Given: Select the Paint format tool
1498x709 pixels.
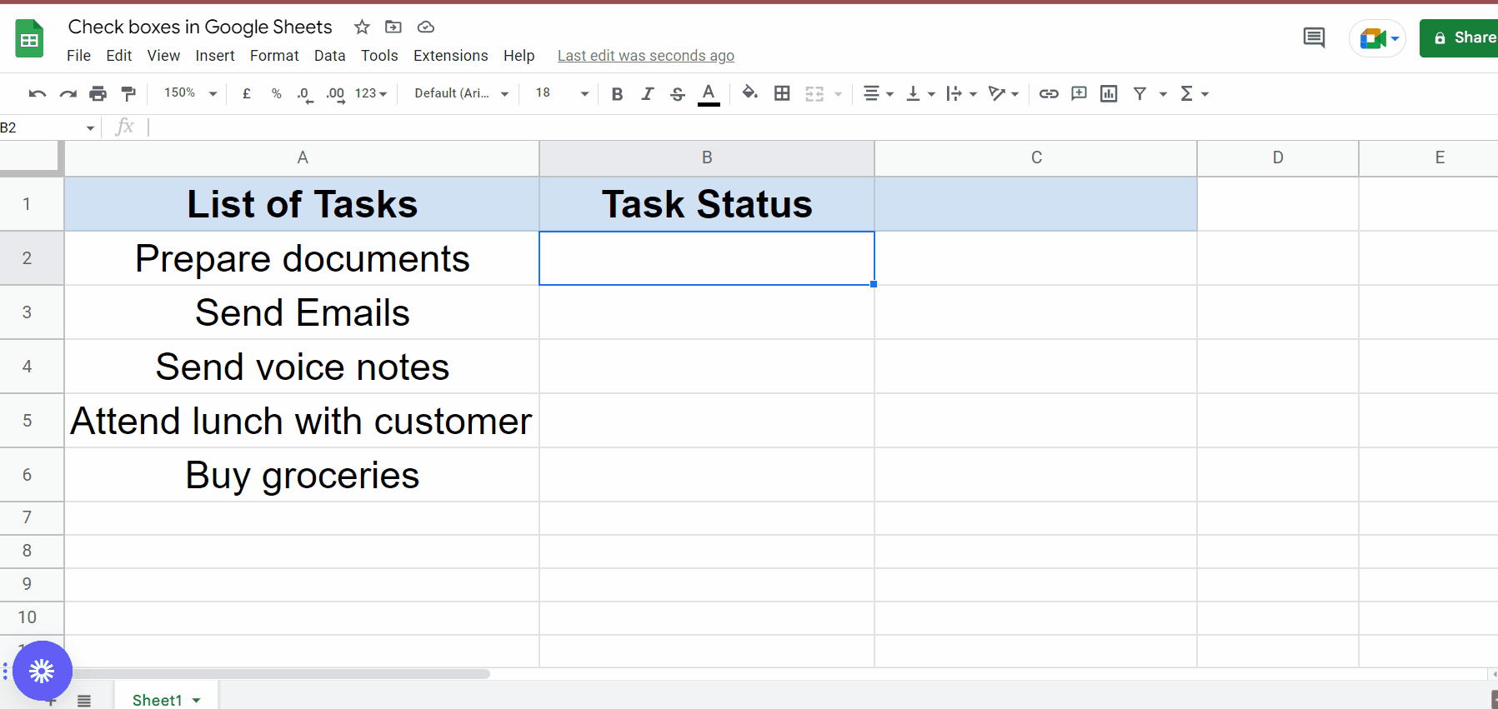Looking at the screenshot, I should [128, 93].
